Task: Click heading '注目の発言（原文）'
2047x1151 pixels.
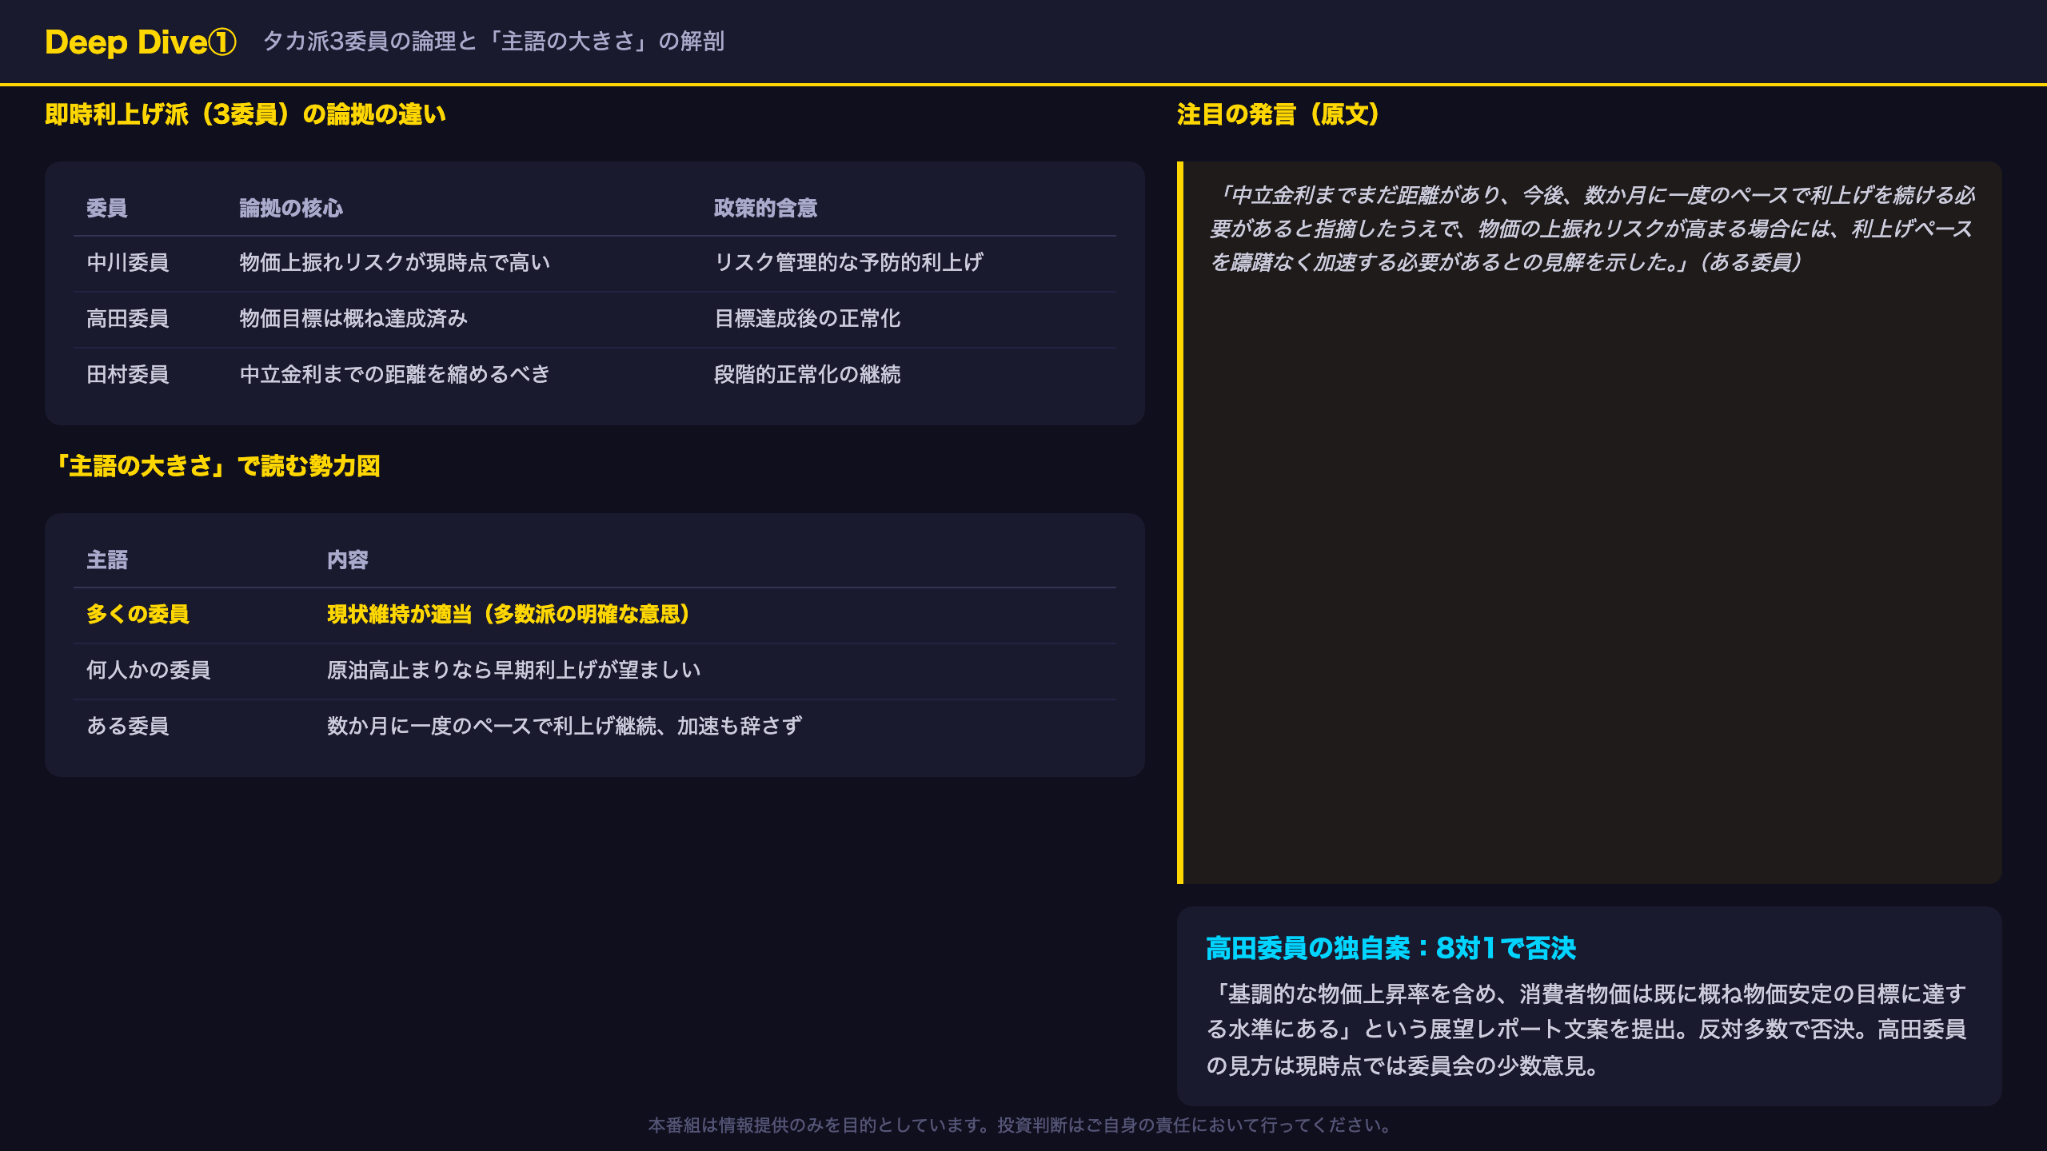Action: [1279, 114]
